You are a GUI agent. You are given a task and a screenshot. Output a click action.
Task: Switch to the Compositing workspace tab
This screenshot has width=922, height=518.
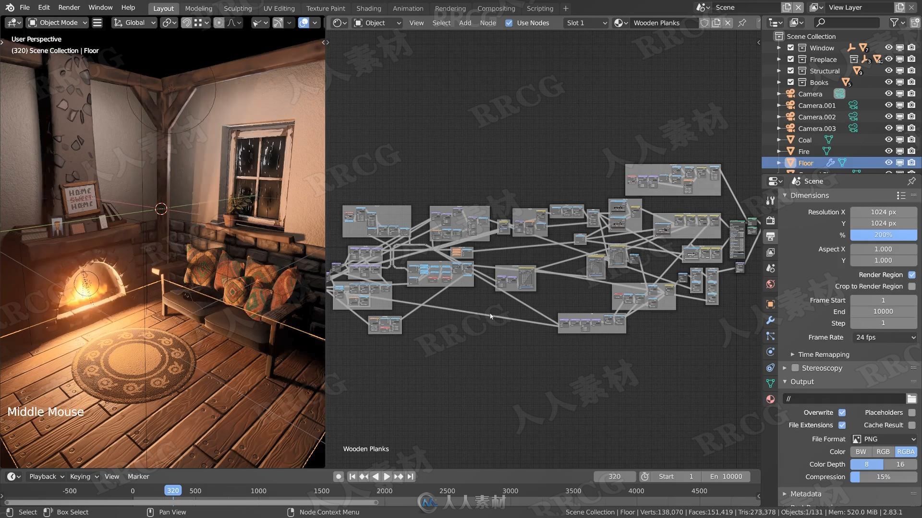pos(496,8)
